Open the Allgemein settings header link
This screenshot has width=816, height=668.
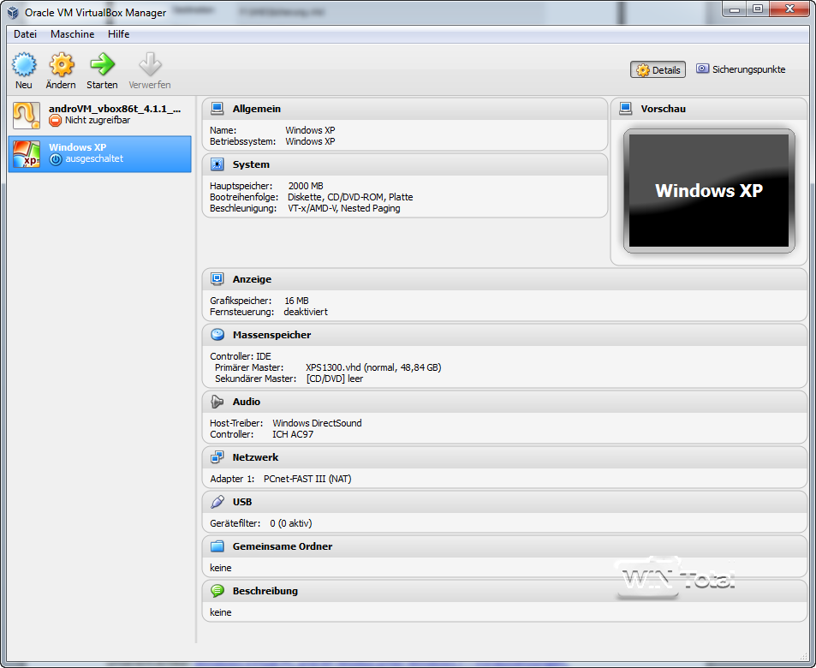(x=257, y=109)
